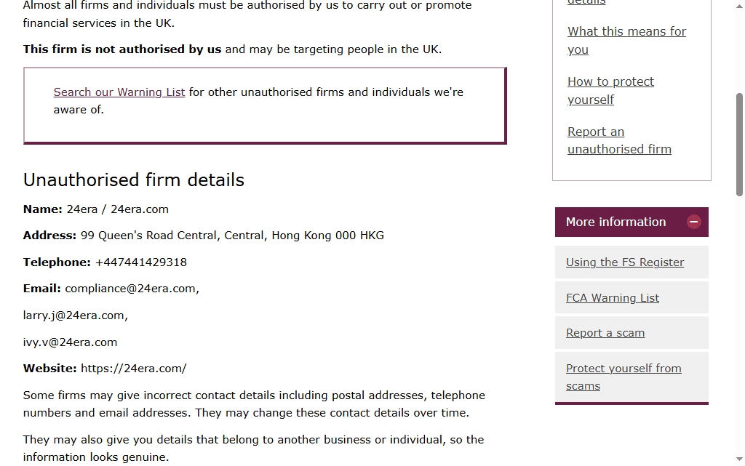Click the https://24era.com/ website text
This screenshot has height=466, width=745.
pyautogui.click(x=134, y=369)
